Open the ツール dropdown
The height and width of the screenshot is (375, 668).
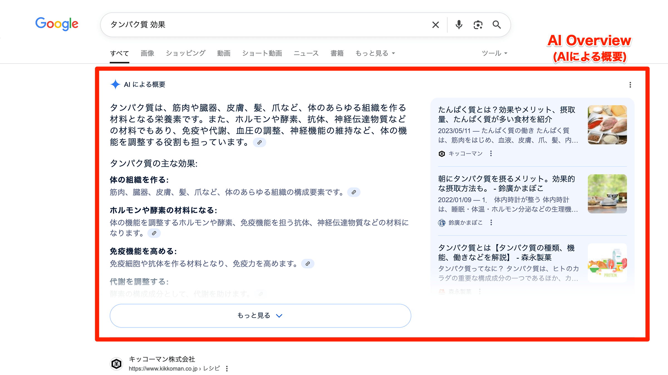coord(494,53)
